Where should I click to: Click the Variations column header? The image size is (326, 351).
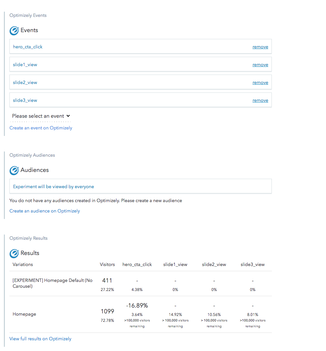tap(23, 264)
